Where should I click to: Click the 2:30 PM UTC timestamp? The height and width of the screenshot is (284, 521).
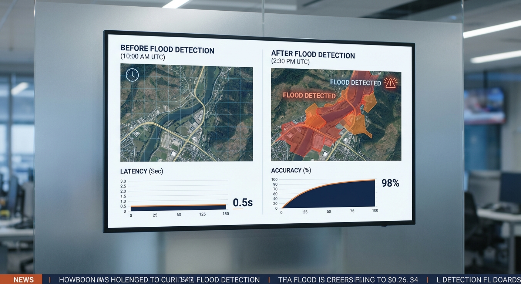pos(290,61)
